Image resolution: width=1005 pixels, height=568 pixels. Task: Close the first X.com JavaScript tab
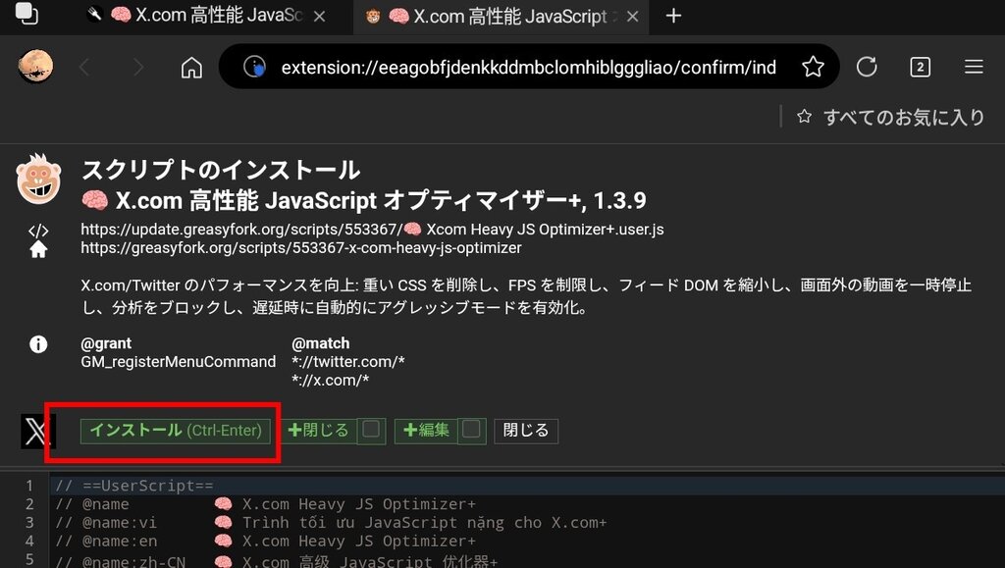point(319,17)
